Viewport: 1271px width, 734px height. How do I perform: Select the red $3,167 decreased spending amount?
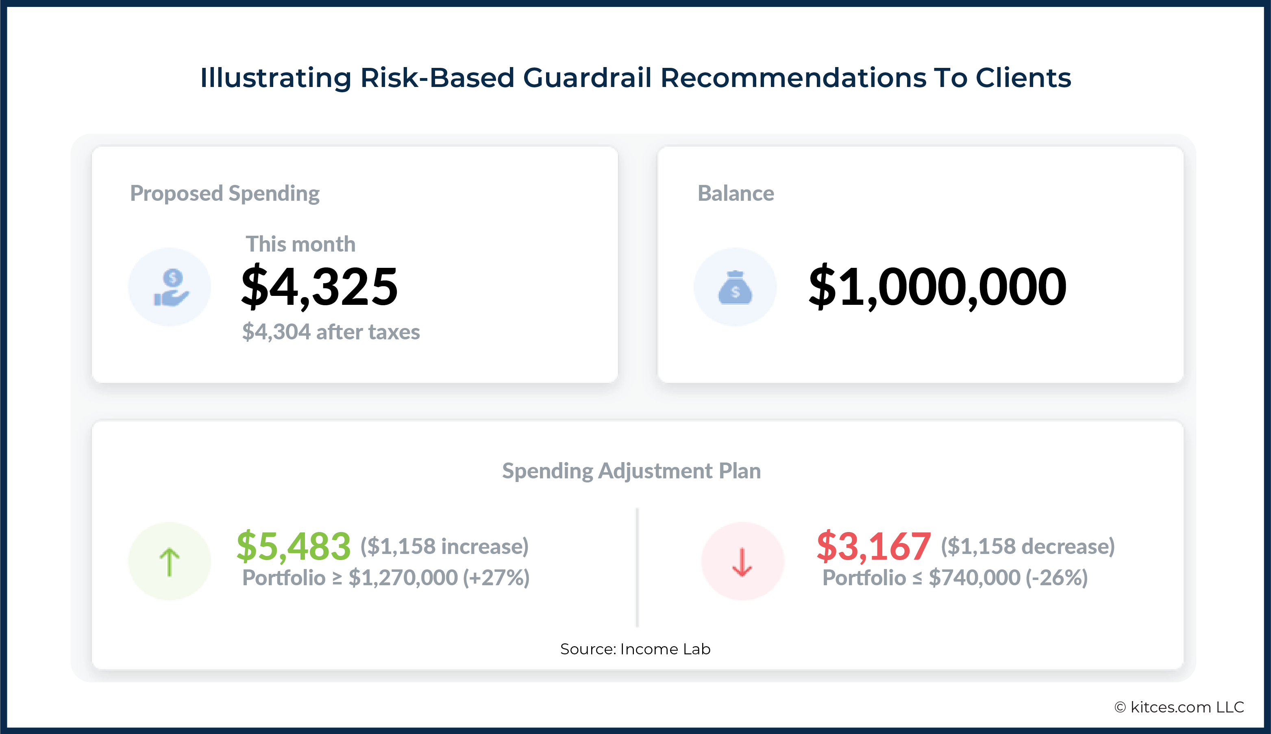[x=874, y=546]
